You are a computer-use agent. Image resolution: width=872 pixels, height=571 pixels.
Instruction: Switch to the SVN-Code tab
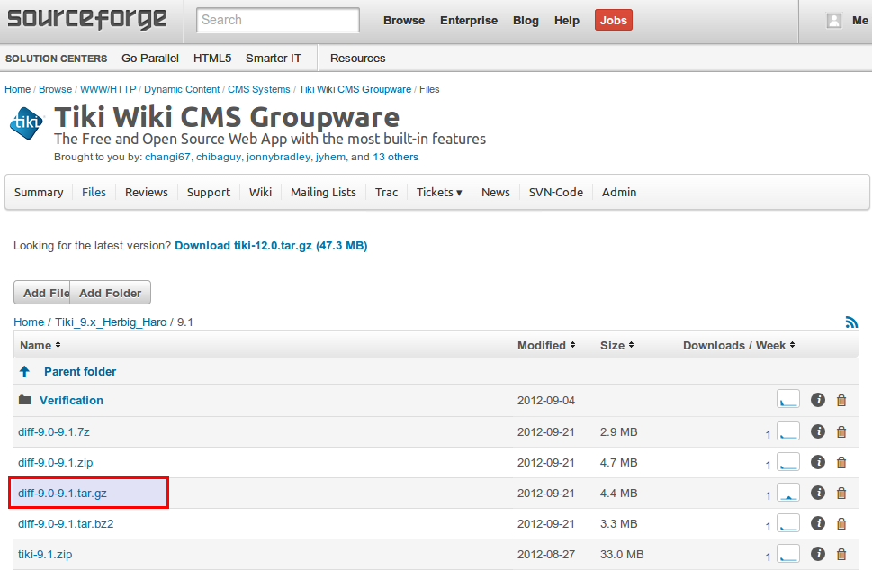(555, 192)
